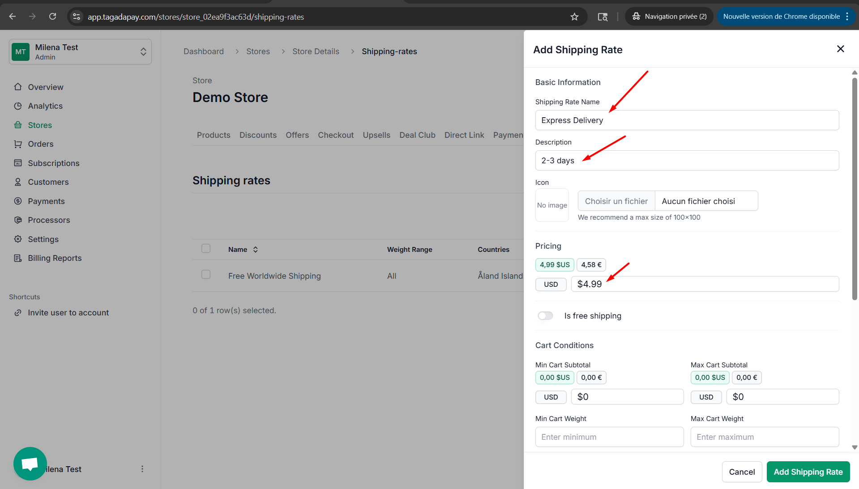Open the Deal Club tab

tap(417, 135)
